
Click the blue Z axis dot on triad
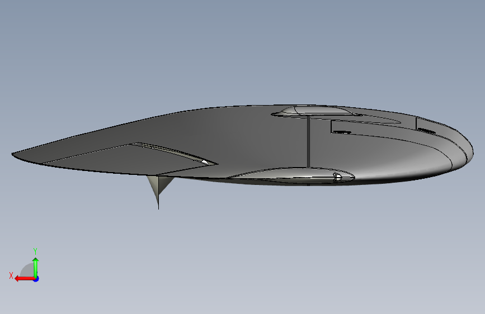point(36,279)
